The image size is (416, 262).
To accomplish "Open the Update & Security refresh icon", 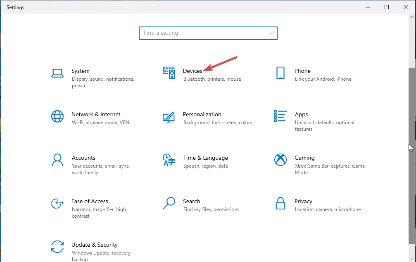I will pos(57,247).
